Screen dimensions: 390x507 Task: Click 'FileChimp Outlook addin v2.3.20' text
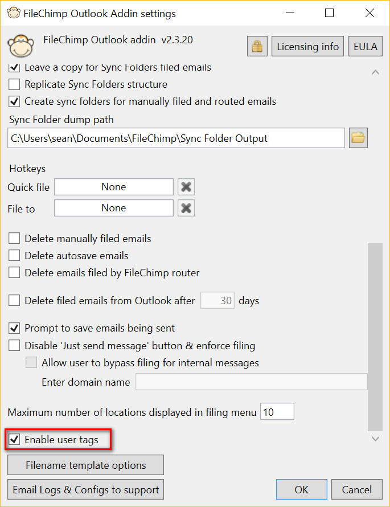(118, 40)
